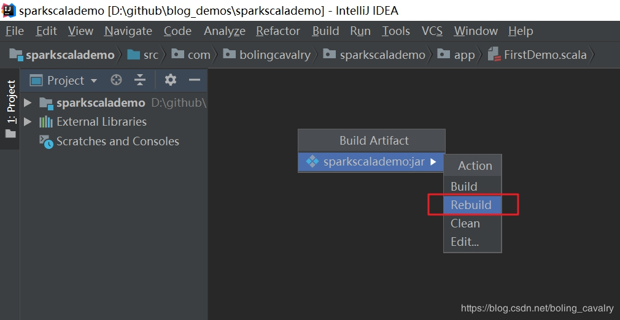620x320 pixels.
Task: Click the com package breadcrumb
Action: click(x=191, y=55)
